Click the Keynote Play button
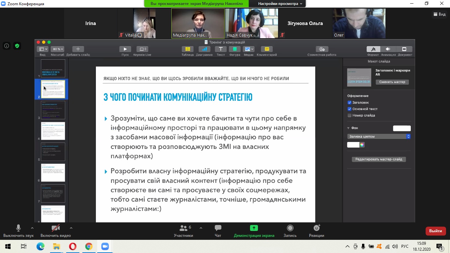Viewport: 450px width, 253px height. 125,49
